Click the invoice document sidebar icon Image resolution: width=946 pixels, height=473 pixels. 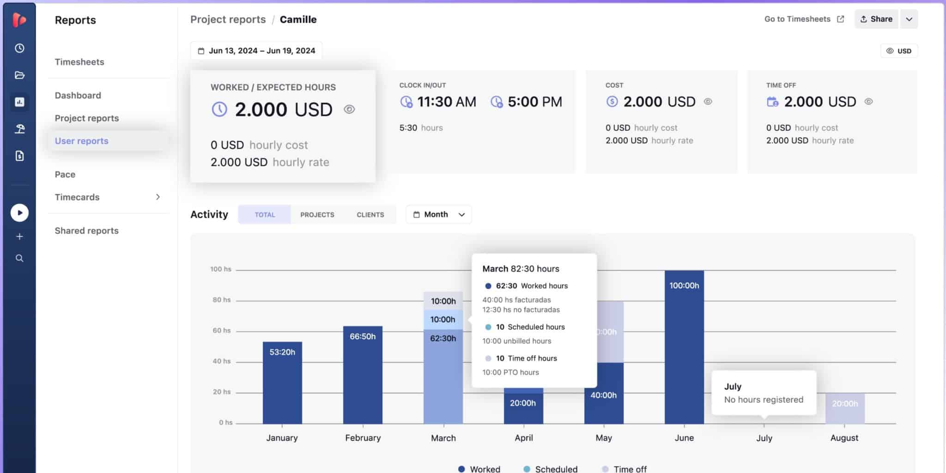[19, 156]
